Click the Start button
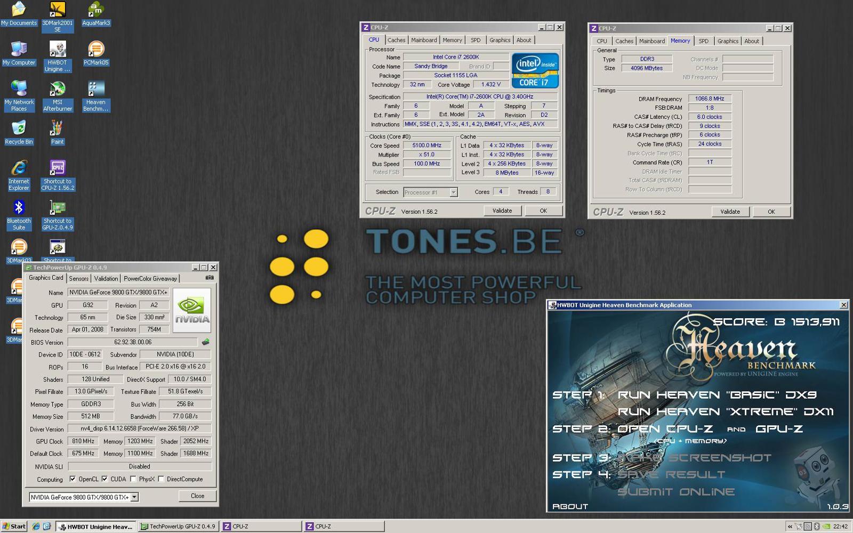 14,526
